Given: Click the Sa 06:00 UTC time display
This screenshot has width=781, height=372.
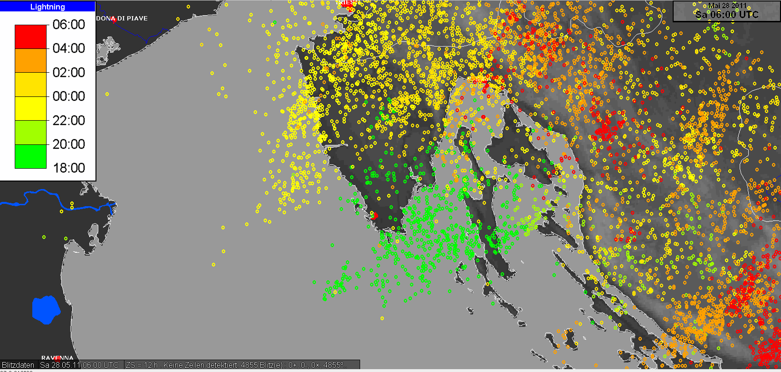Looking at the screenshot, I should [727, 15].
